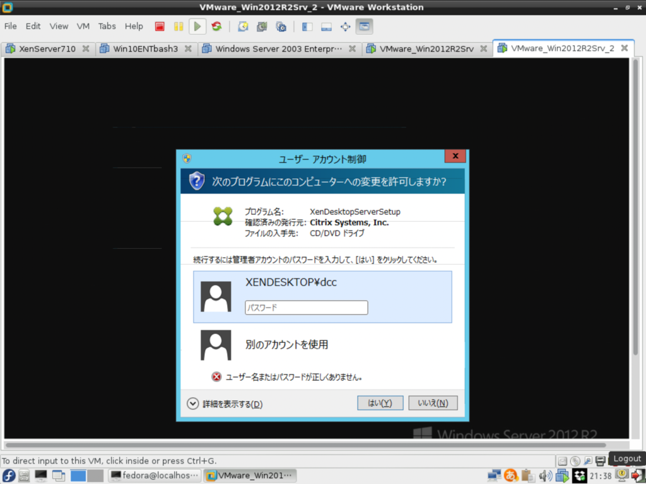Click the CD/DVD status bar icon
The width and height of the screenshot is (646, 484).
point(575,461)
